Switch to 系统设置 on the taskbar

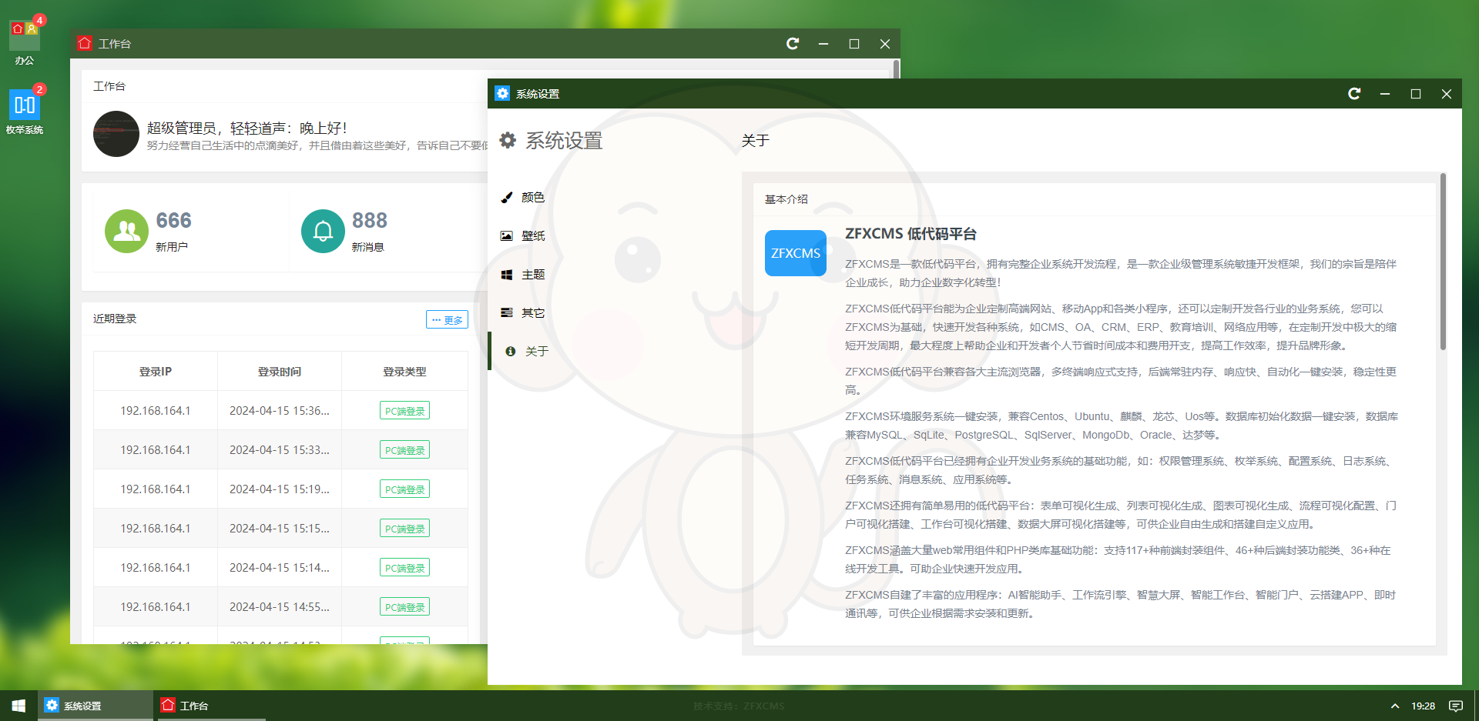tap(96, 706)
